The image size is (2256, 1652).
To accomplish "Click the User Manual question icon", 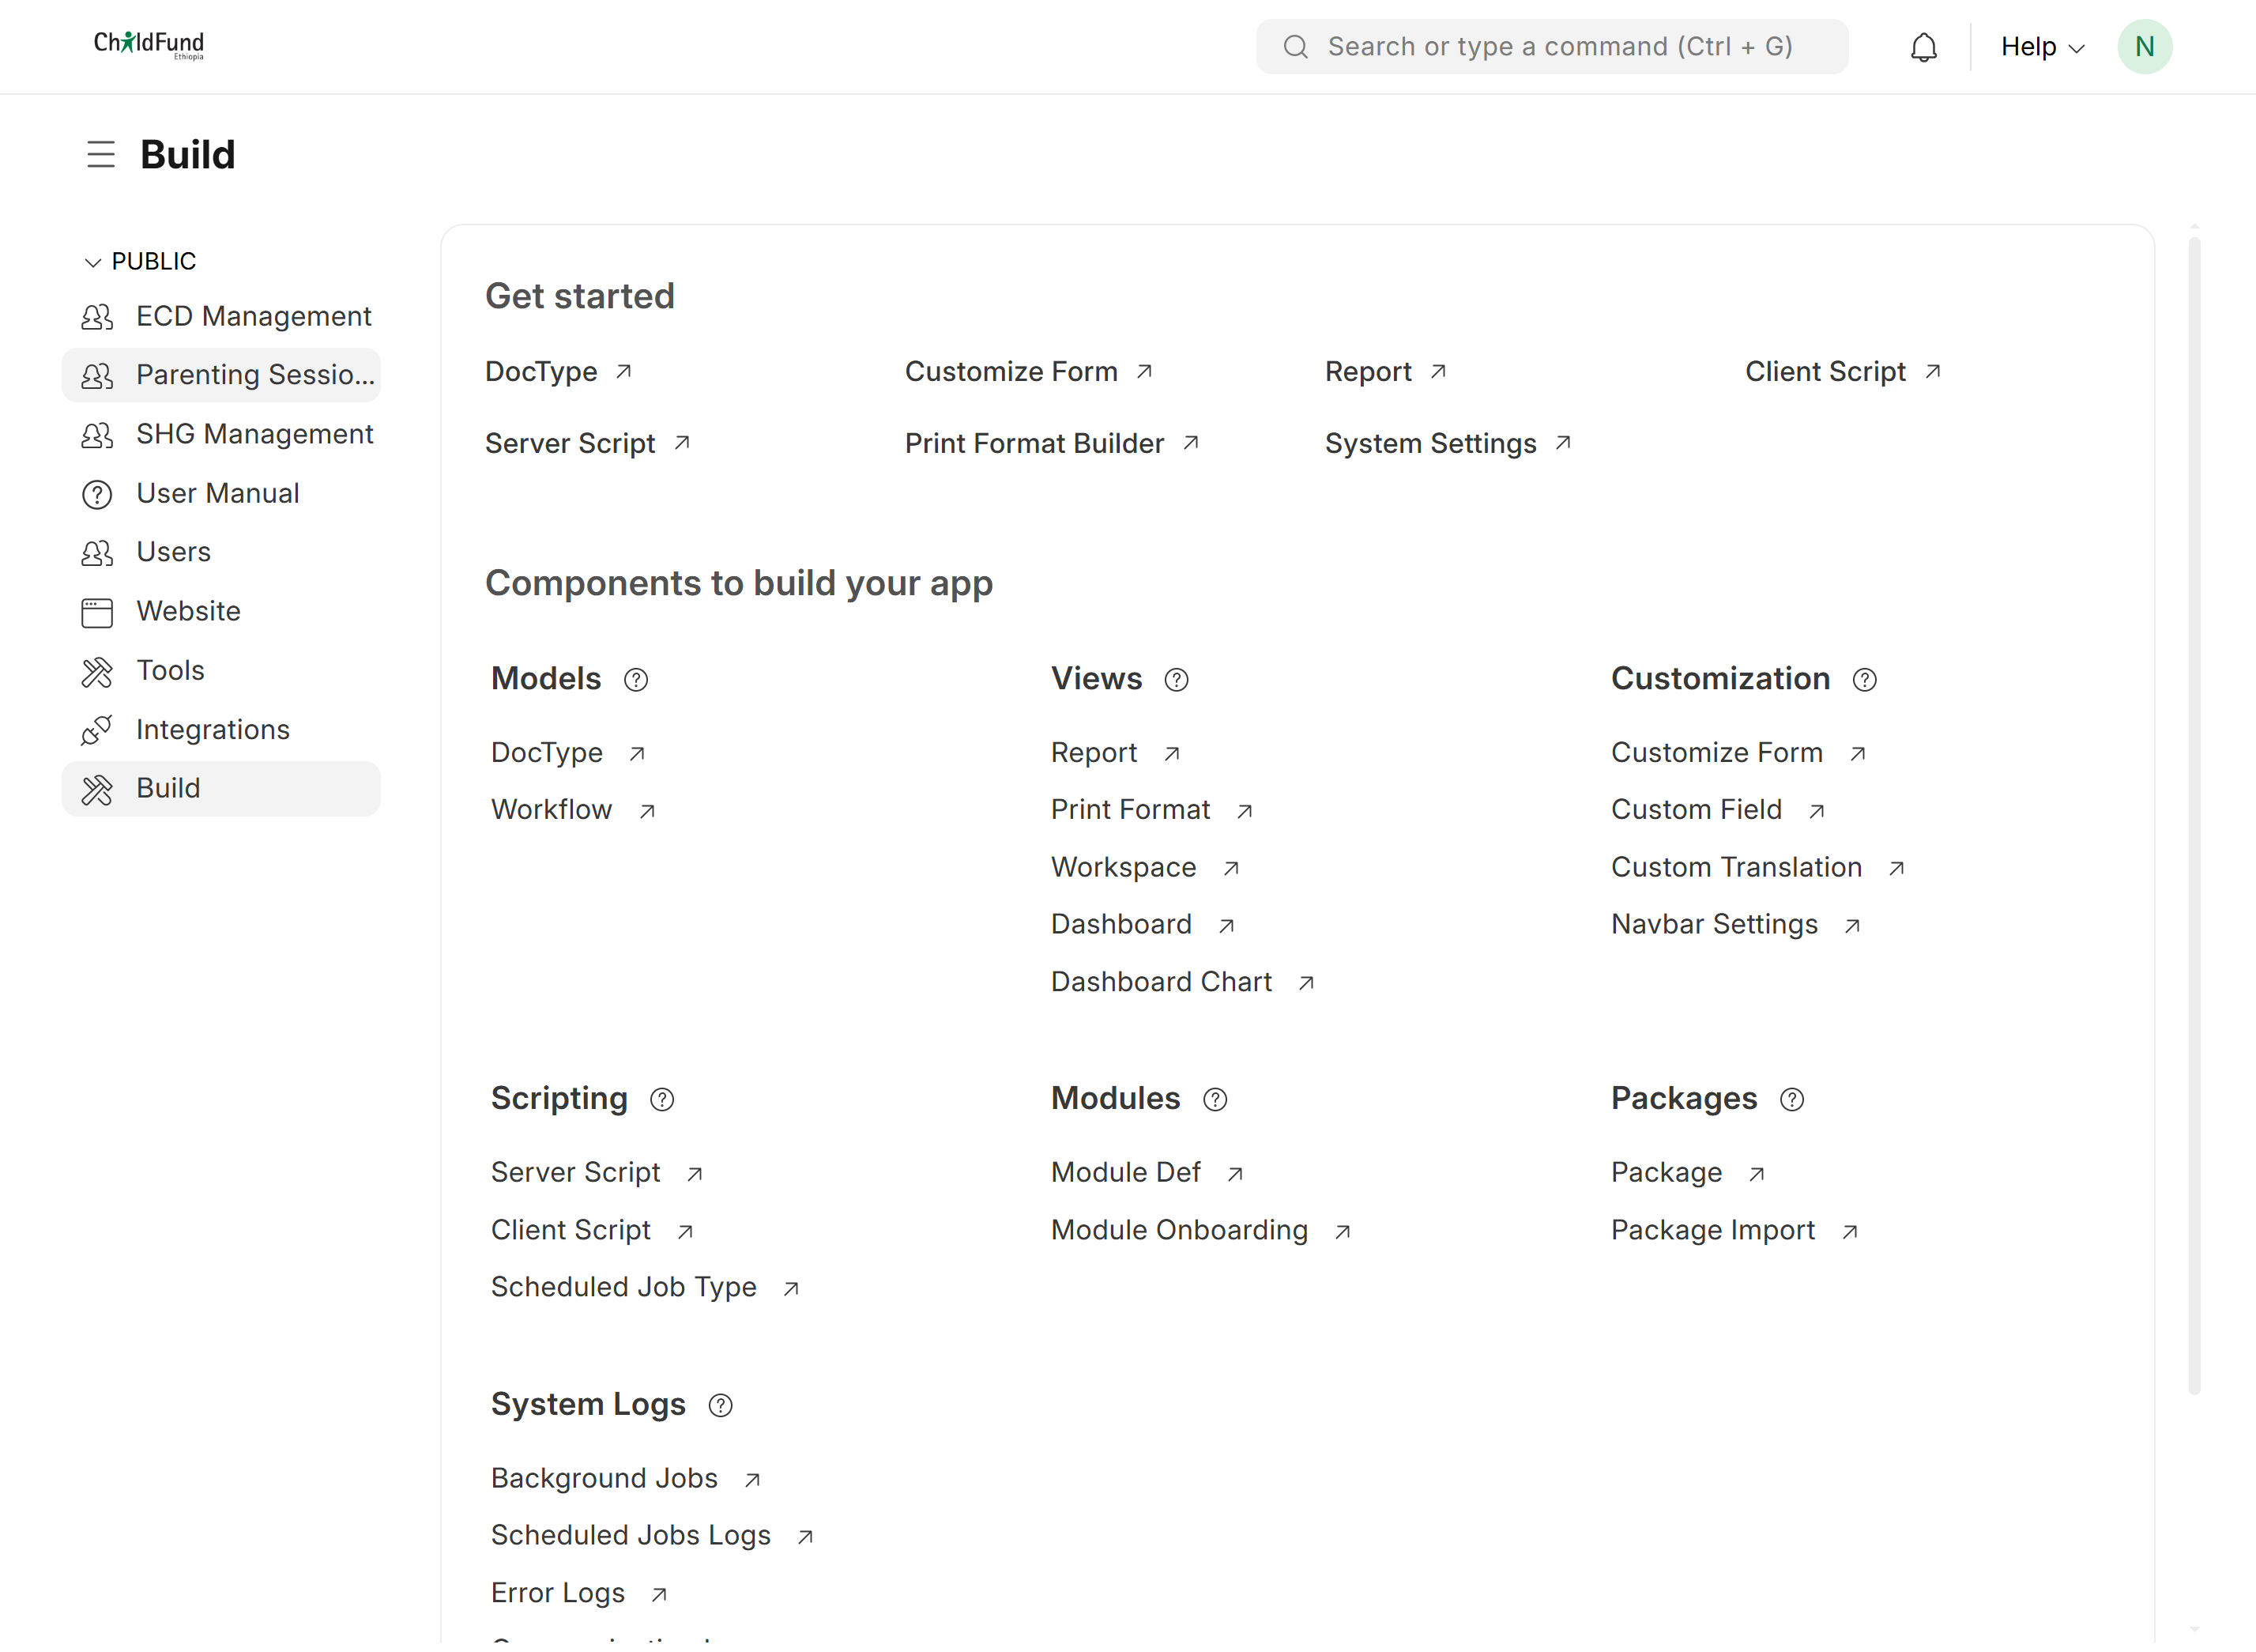I will pyautogui.click(x=97, y=494).
